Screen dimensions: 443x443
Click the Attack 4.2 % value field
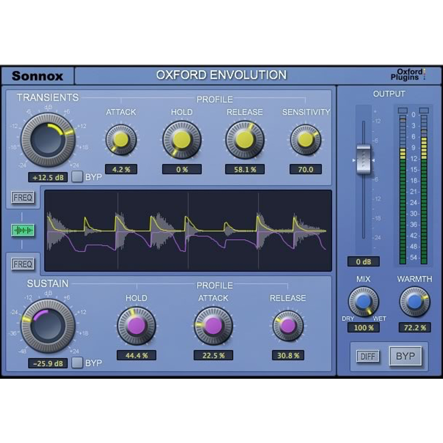click(x=121, y=169)
